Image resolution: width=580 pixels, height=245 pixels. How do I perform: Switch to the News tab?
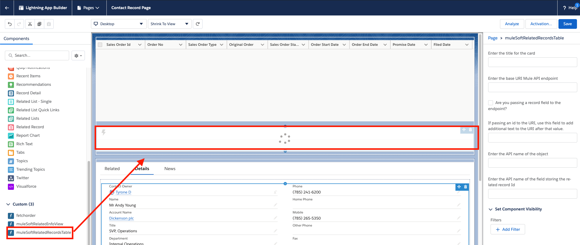[x=170, y=169]
